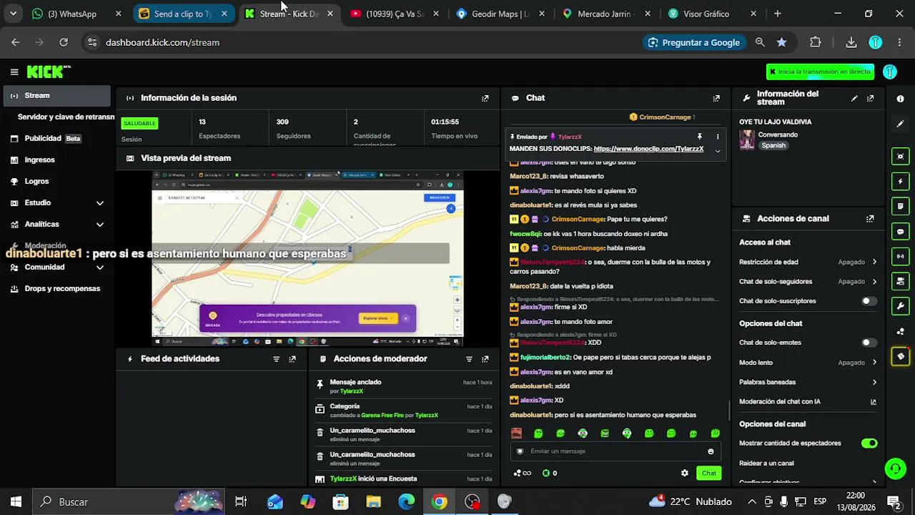Open chat settings gear icon

pos(685,473)
